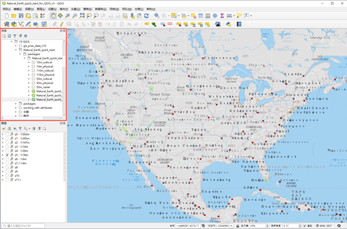Toggle editing with the yellow pencil
This screenshot has height=229, width=347.
tap(61, 24)
